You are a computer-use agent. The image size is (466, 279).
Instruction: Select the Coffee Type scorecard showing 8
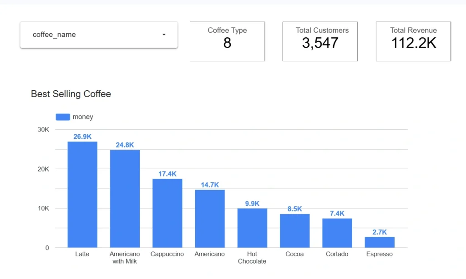point(228,41)
